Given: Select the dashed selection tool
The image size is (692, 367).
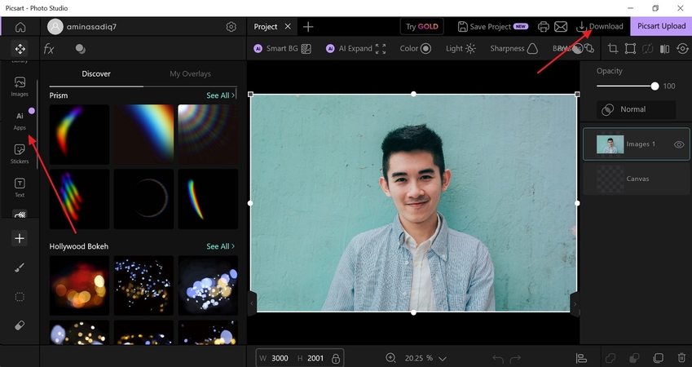Looking at the screenshot, I should [x=20, y=297].
